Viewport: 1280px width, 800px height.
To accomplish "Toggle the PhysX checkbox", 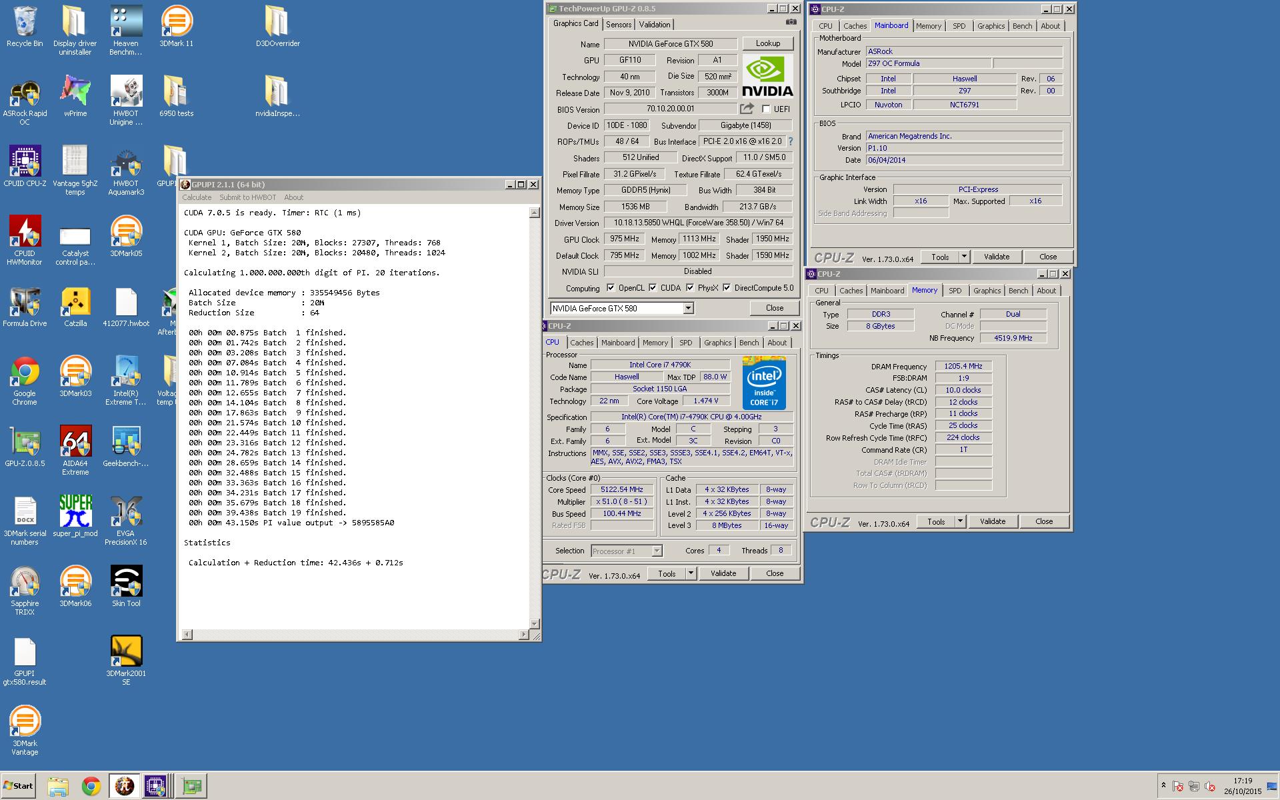I will [x=690, y=288].
